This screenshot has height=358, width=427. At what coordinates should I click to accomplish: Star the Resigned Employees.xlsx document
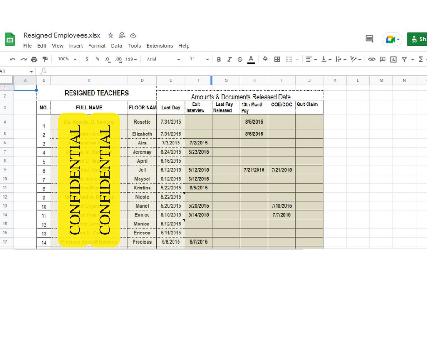tap(110, 35)
